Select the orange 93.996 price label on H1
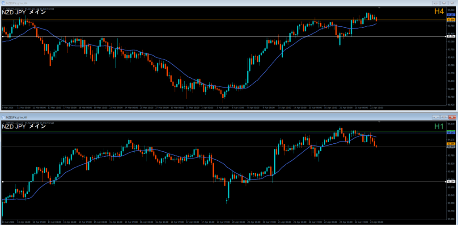The height and width of the screenshot is (225, 458). click(x=451, y=144)
